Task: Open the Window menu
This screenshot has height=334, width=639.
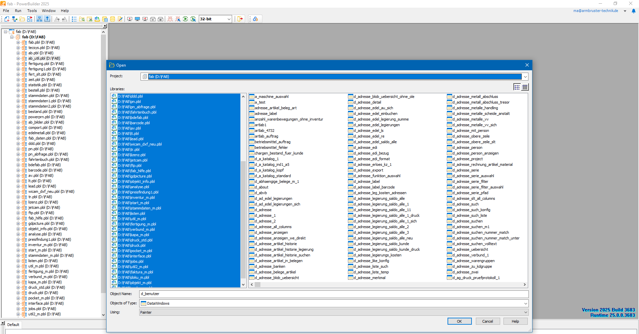Action: tap(49, 11)
